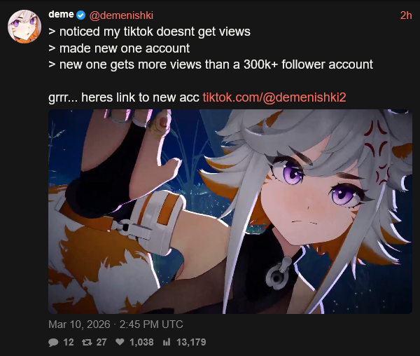Click the blue verified badge icon
The width and height of the screenshot is (420, 356).
point(81,15)
